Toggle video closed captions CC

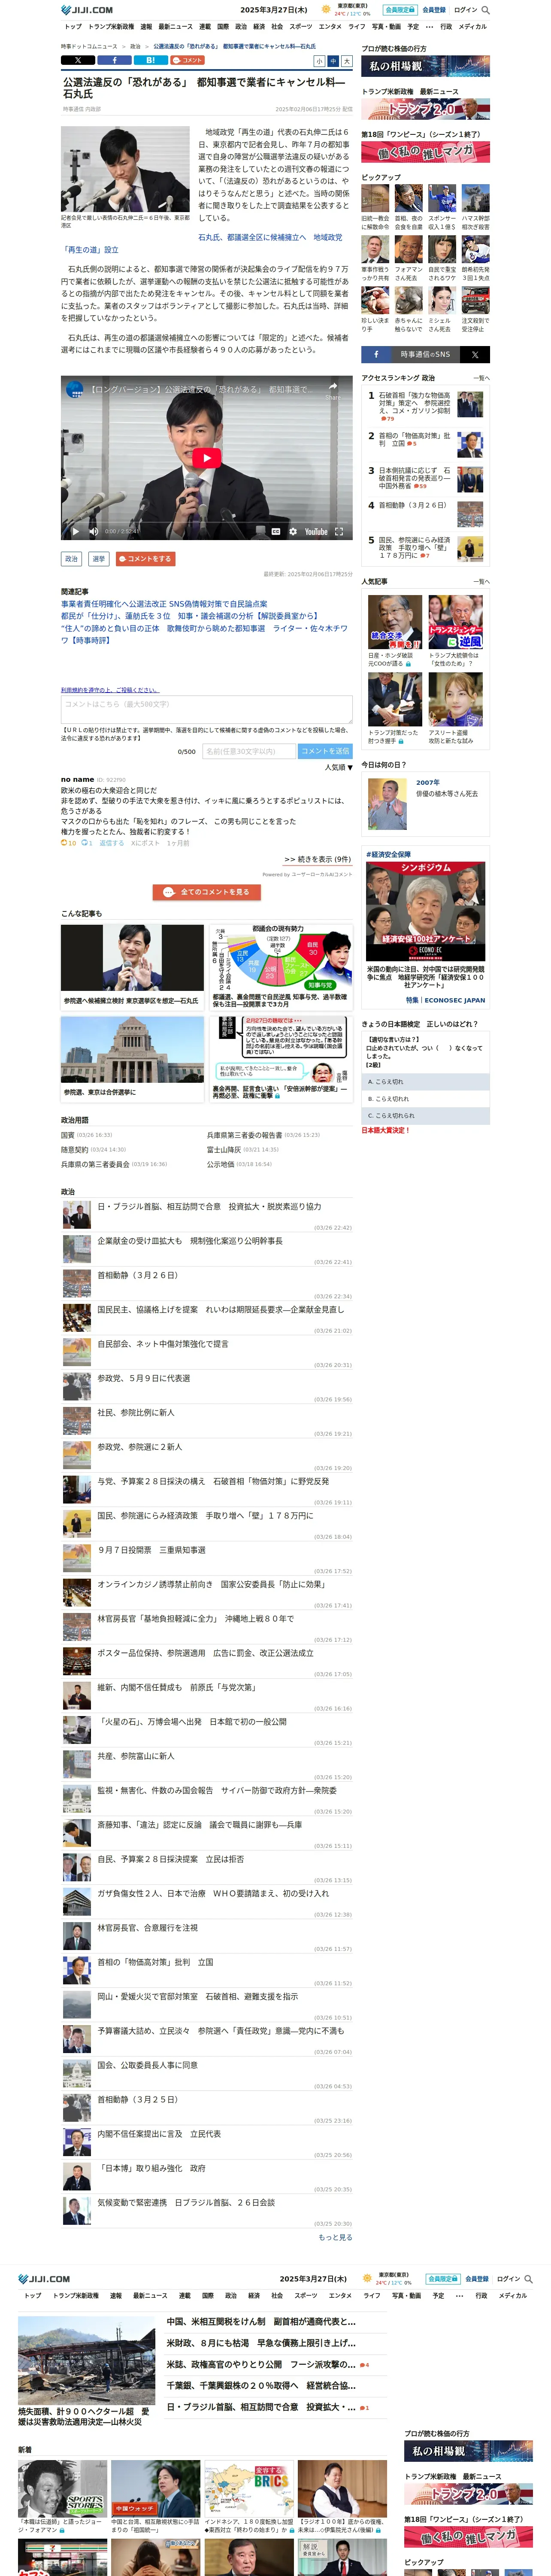276,531
